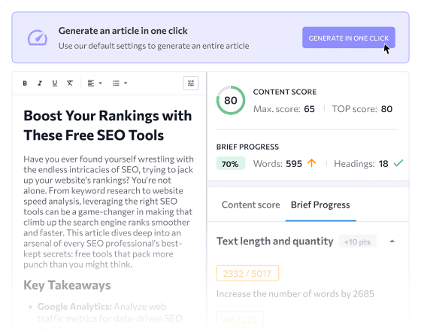The height and width of the screenshot is (334, 421).
Task: Toggle bold formatting in the editor toolbar
Action: click(25, 83)
